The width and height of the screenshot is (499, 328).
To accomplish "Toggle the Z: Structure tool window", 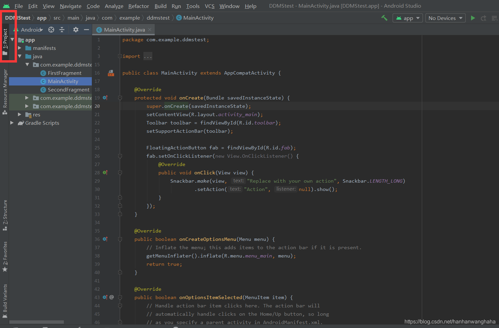I will (x=5, y=215).
